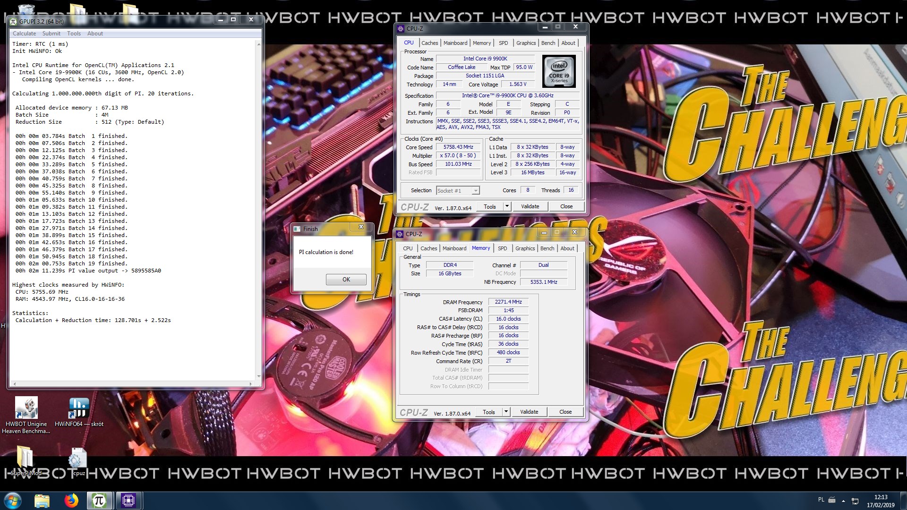Click Tools button in top CPU-Z
The height and width of the screenshot is (510, 907).
[x=490, y=206]
